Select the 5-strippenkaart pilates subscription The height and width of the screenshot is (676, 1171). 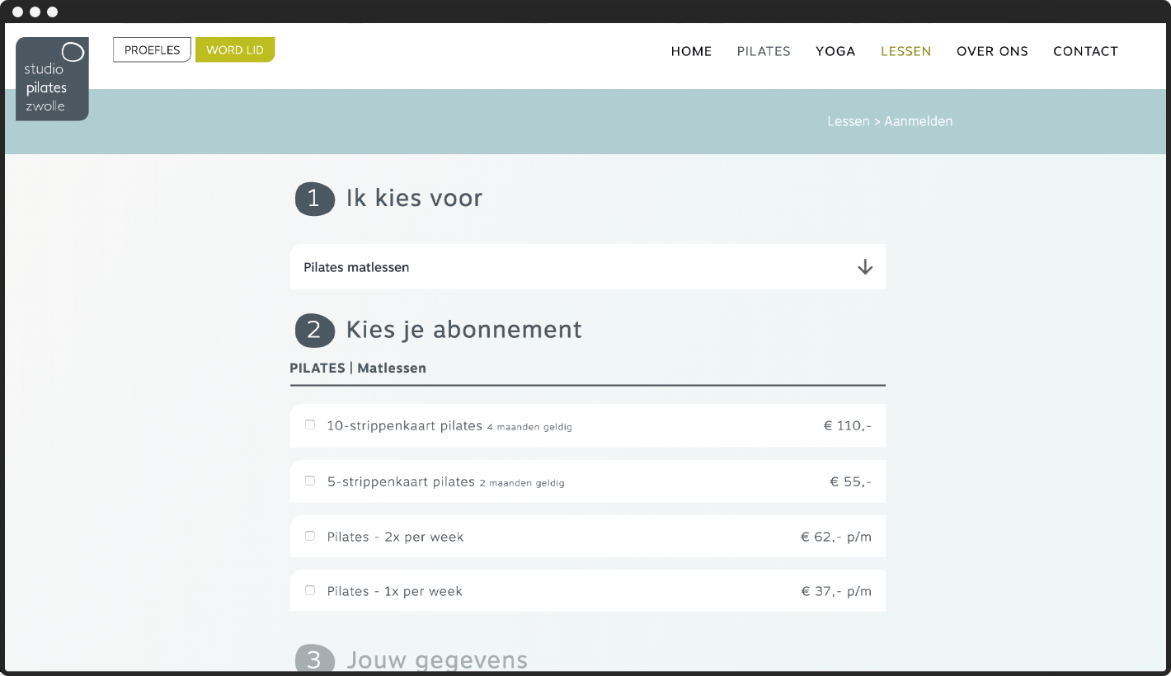(309, 481)
